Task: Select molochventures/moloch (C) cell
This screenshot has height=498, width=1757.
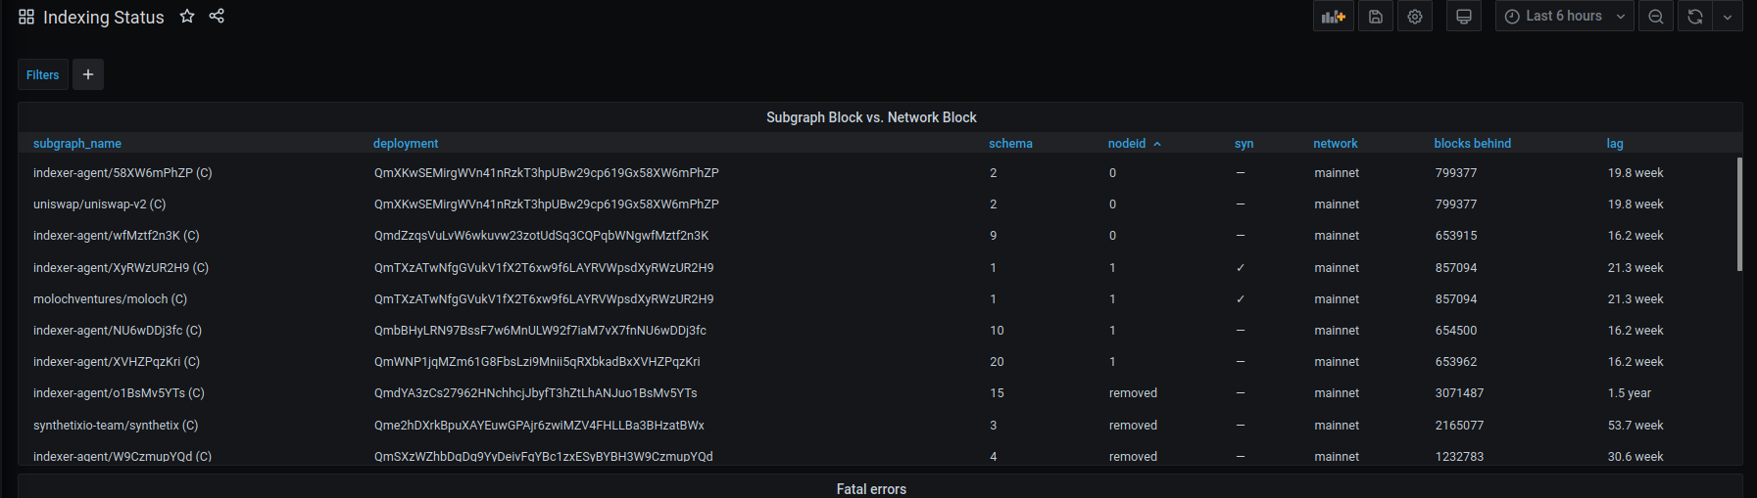Action: point(110,299)
